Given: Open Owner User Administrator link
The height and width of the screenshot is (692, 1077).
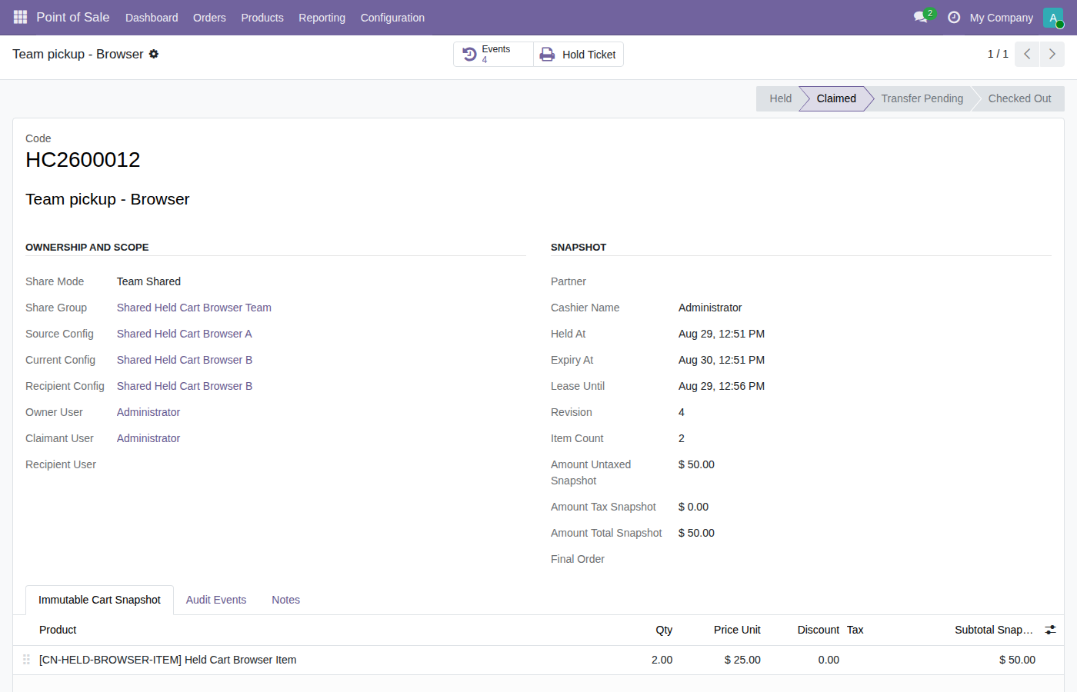Looking at the screenshot, I should tap(148, 412).
